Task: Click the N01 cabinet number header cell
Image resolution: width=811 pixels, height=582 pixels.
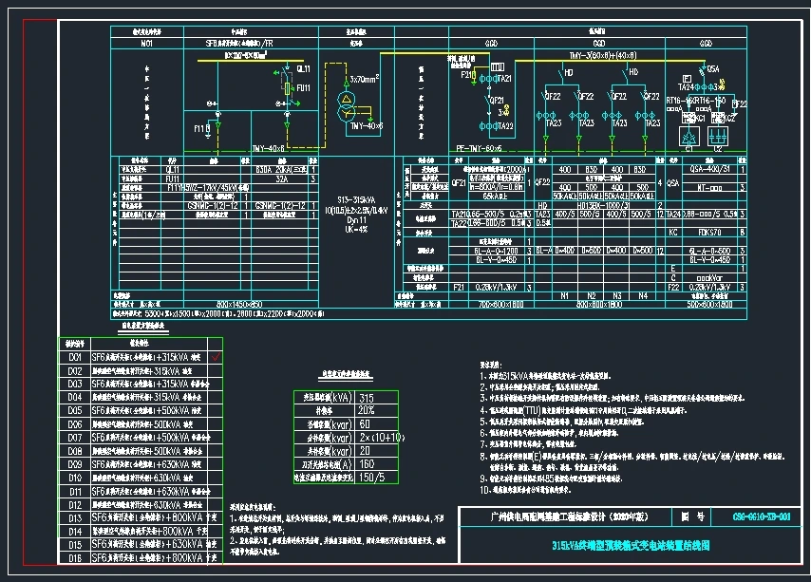Action: click(x=146, y=43)
